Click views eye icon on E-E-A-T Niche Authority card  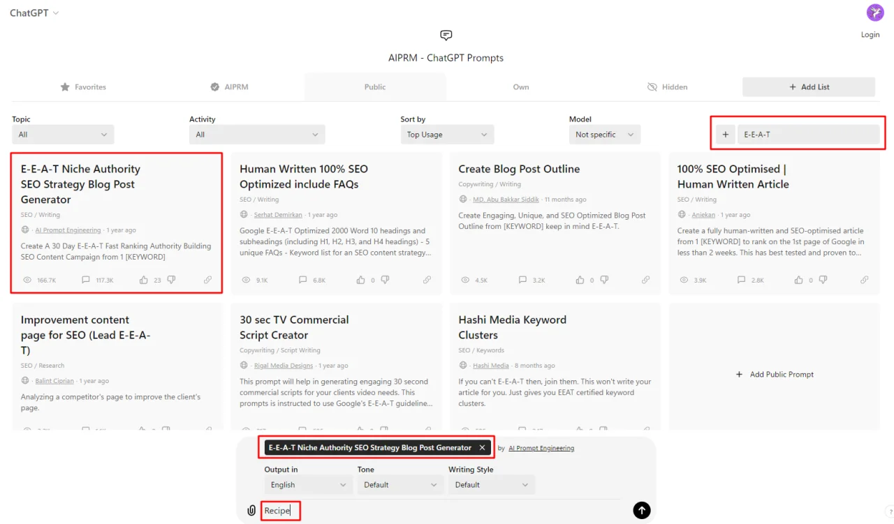pos(28,280)
